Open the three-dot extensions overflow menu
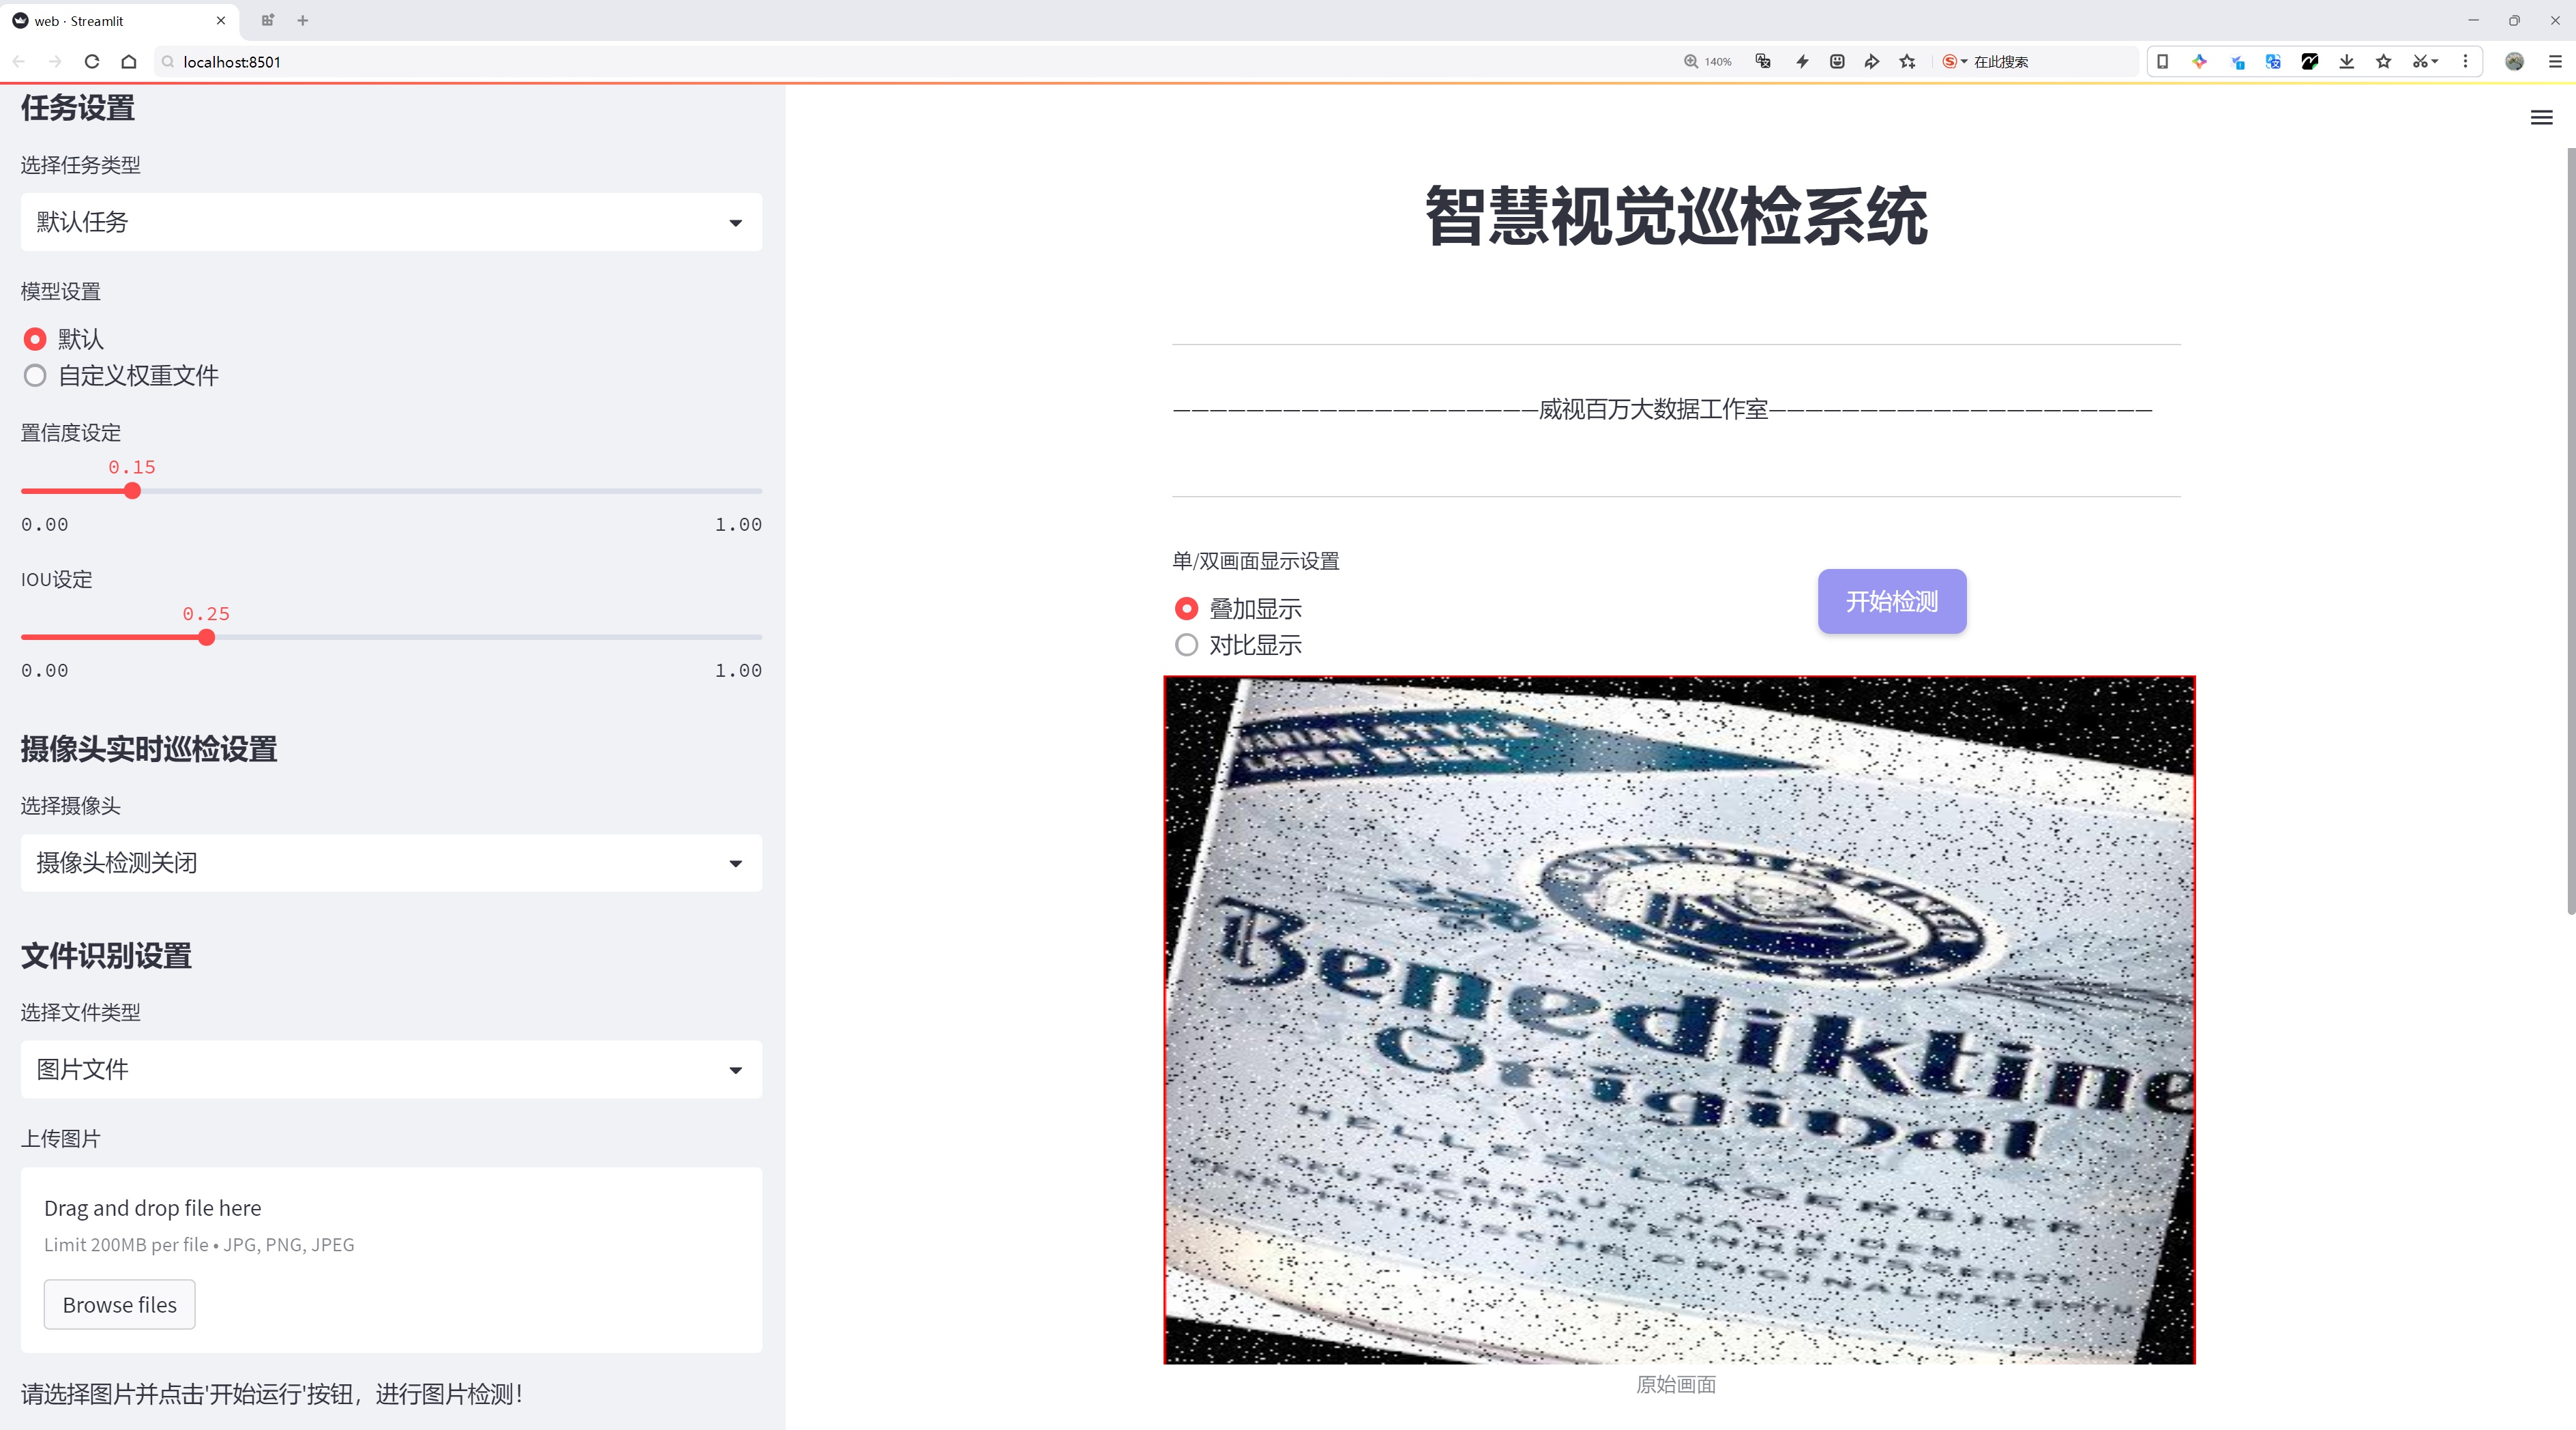The width and height of the screenshot is (2576, 1430). [x=2465, y=61]
